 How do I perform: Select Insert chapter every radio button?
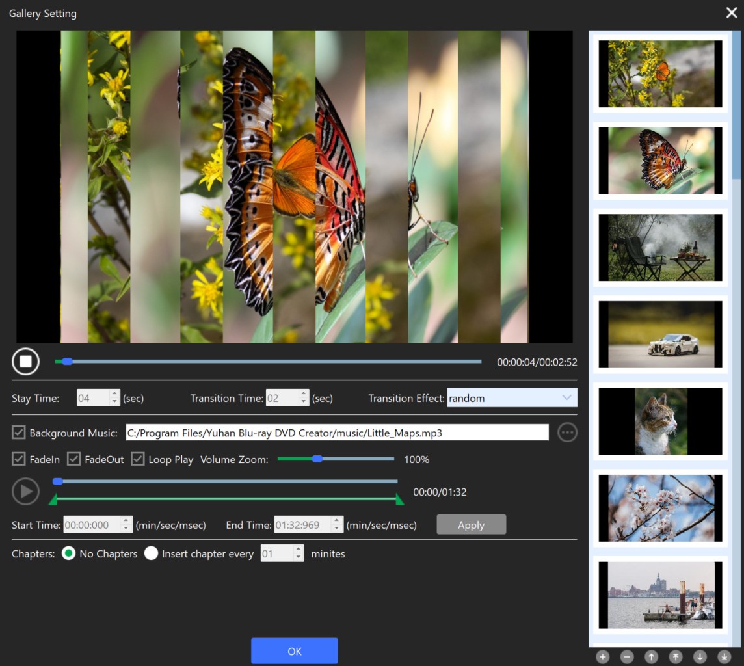pyautogui.click(x=152, y=553)
